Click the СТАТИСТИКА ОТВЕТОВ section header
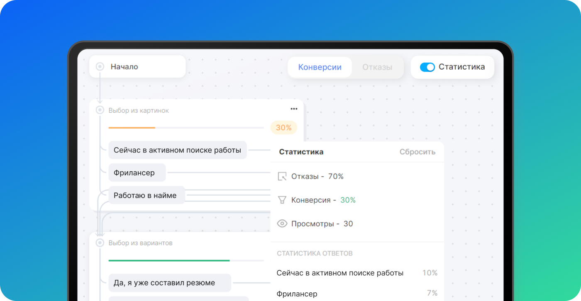The height and width of the screenshot is (301, 581). coord(315,253)
